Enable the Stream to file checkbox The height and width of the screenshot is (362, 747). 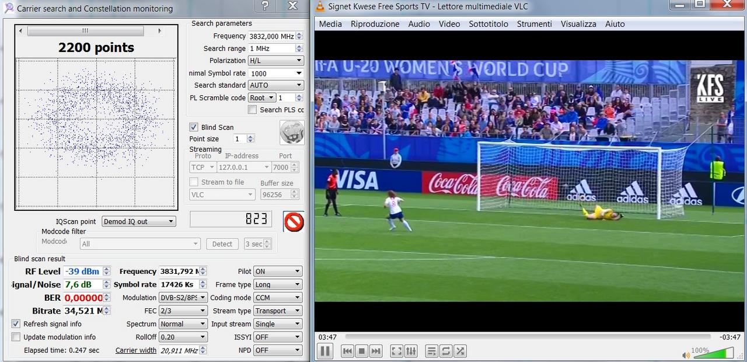pos(194,182)
